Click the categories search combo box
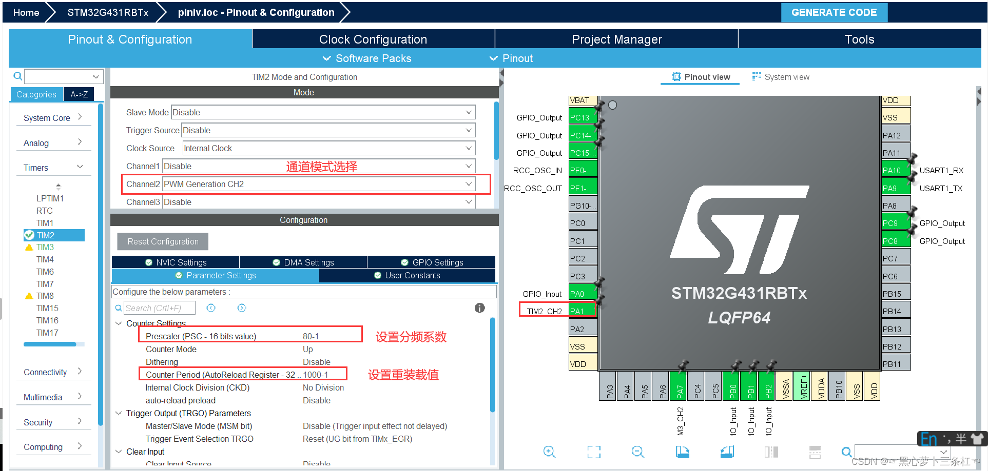 coord(64,76)
